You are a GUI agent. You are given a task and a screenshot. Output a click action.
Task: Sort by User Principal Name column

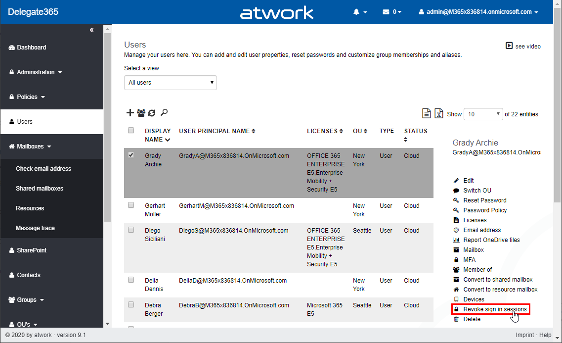tap(217, 131)
